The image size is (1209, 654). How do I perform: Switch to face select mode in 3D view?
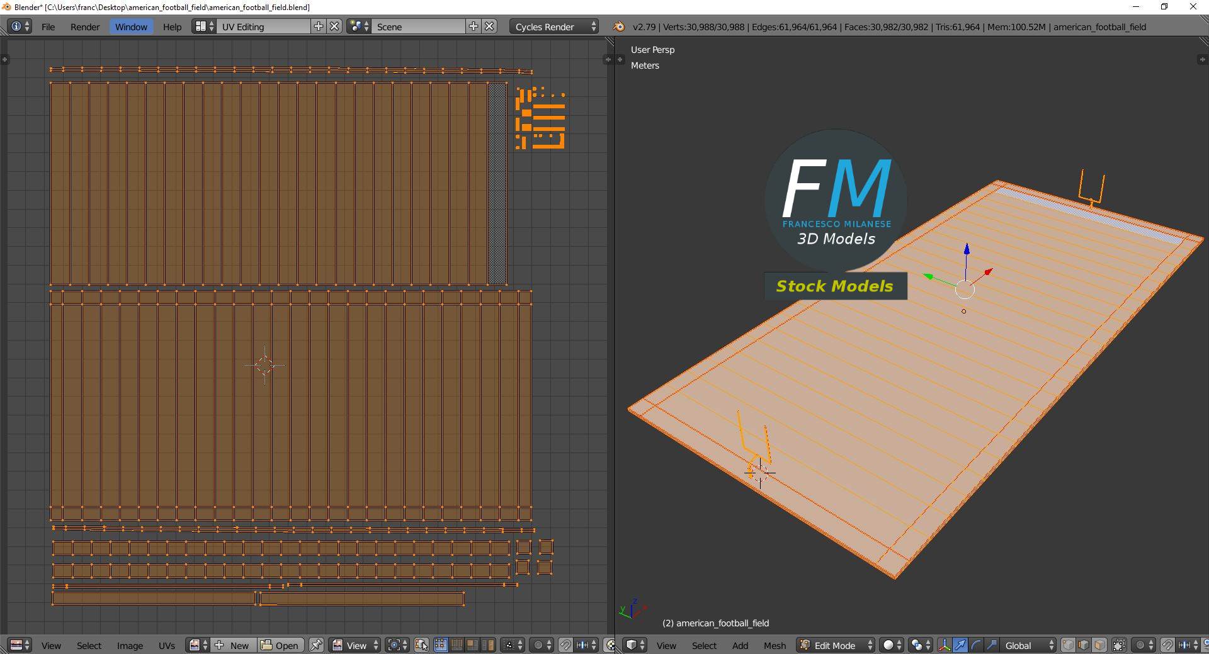tap(1099, 645)
